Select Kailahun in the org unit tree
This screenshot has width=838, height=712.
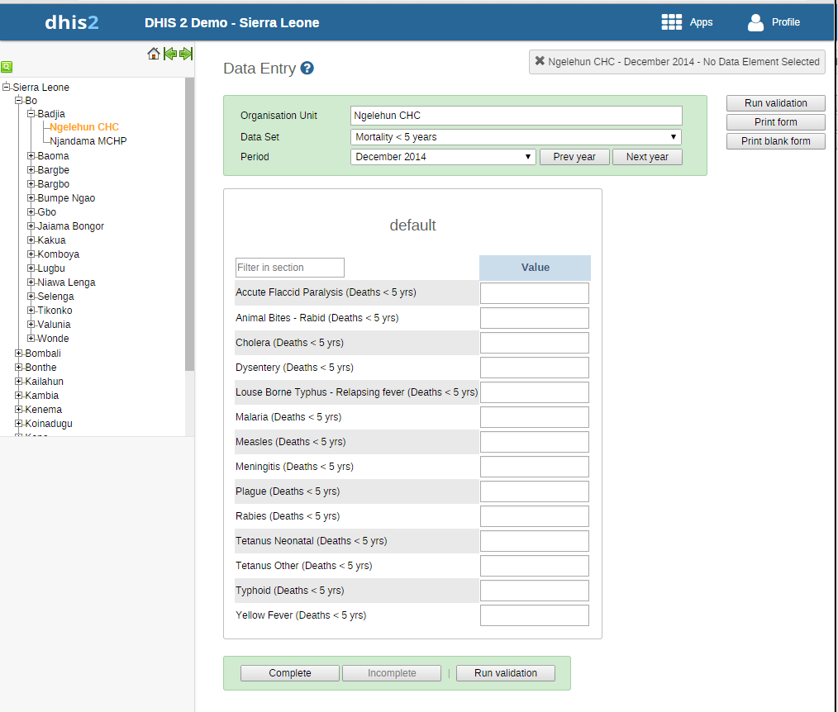45,382
